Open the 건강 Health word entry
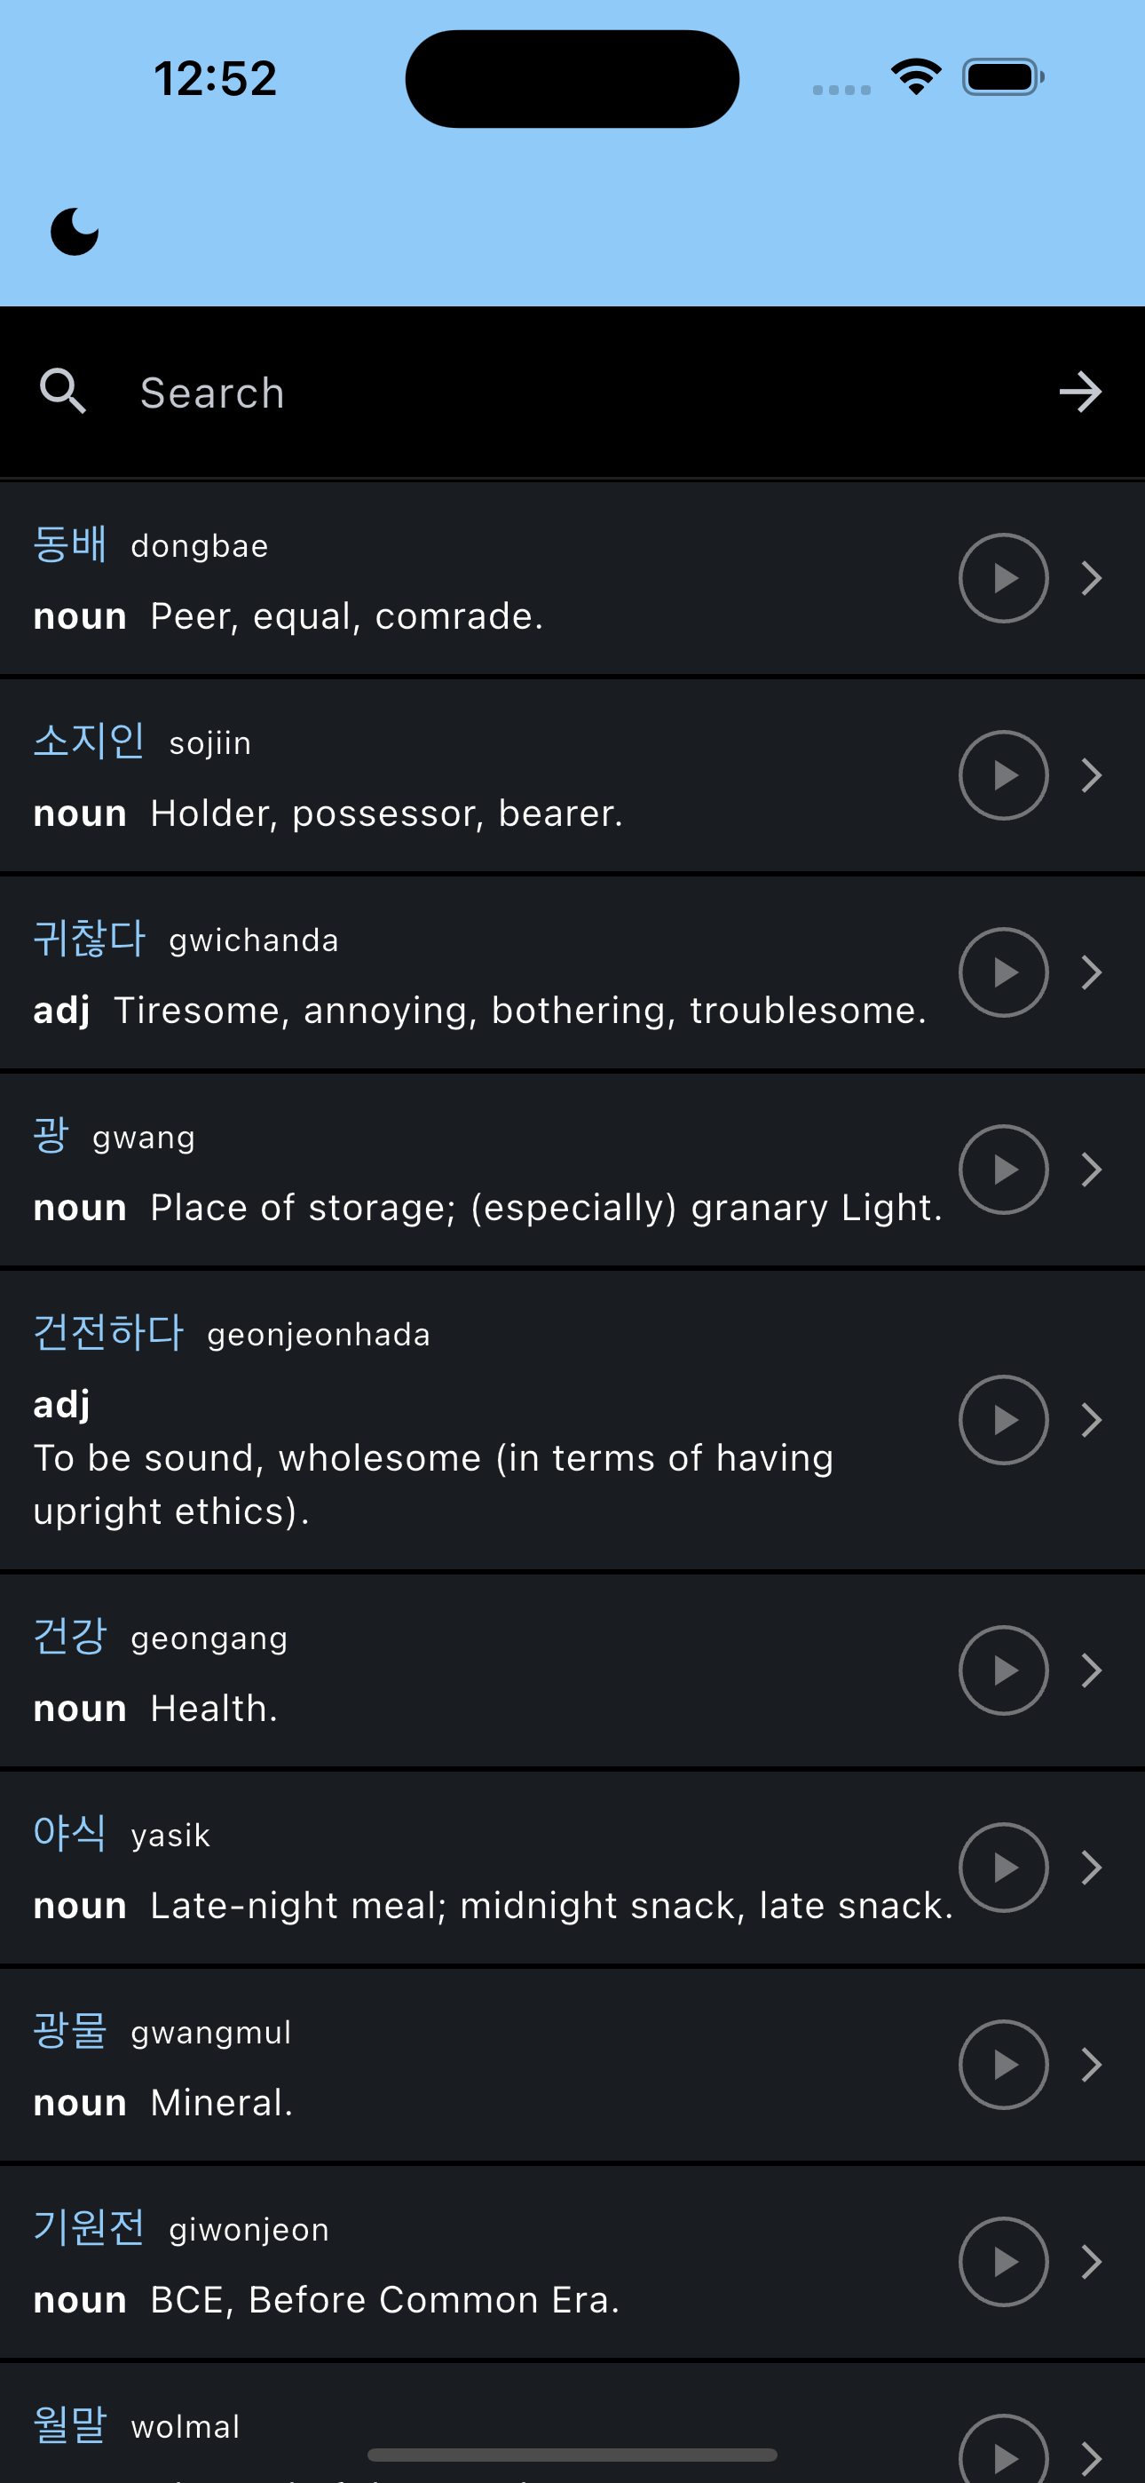Image resolution: width=1145 pixels, height=2483 pixels. [x=572, y=1670]
